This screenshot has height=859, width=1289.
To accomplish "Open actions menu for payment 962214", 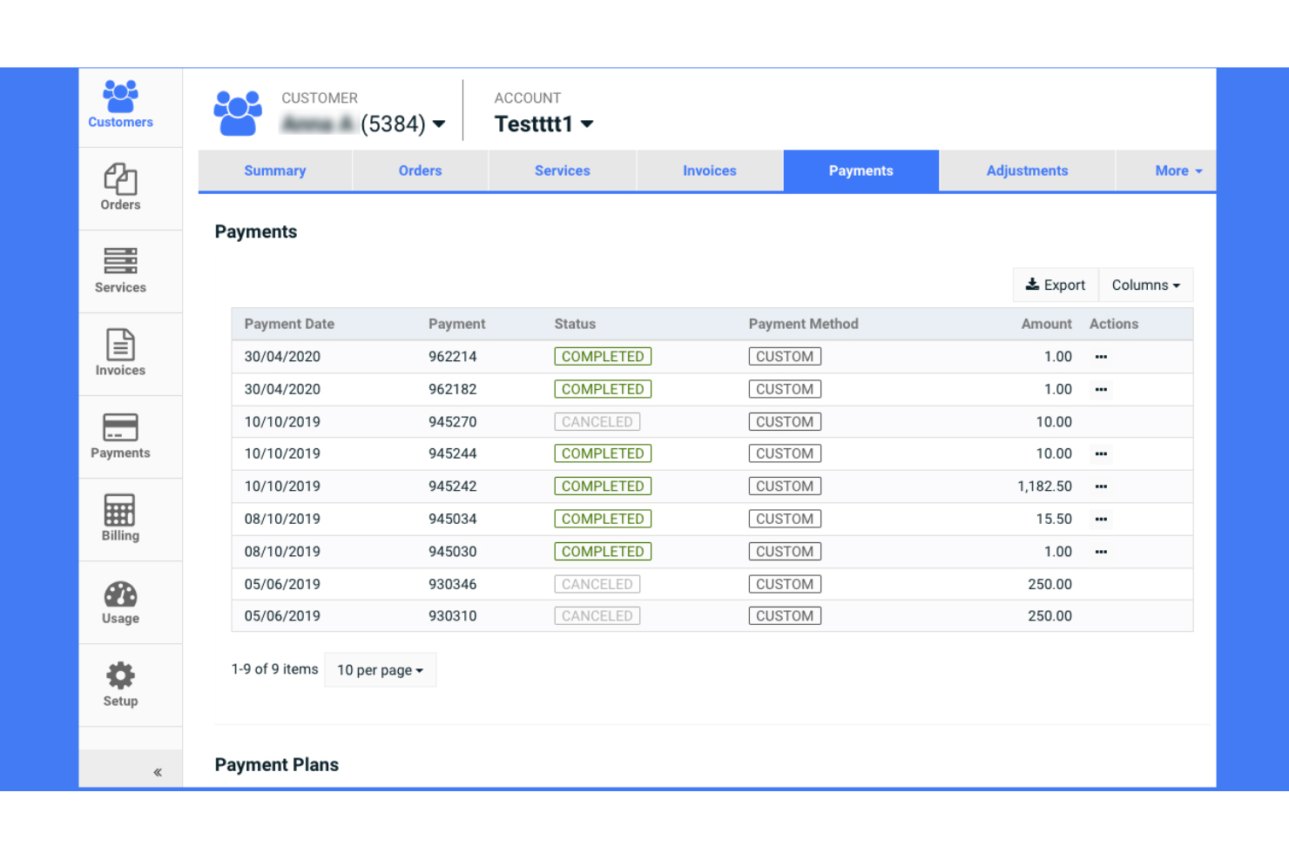I will [1100, 356].
